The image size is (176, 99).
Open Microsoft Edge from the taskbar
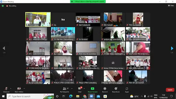pos(71,96)
